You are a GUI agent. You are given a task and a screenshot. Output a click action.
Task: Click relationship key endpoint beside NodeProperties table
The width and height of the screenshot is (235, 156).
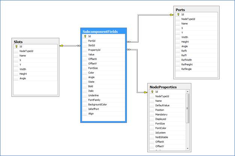pos(145,92)
